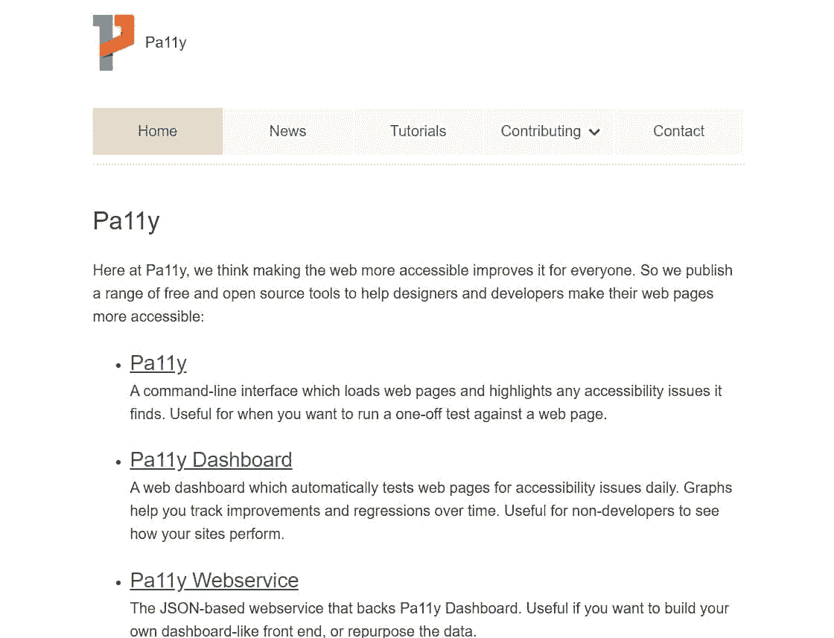The height and width of the screenshot is (638, 834).
Task: Open the Pa11y Webservice link
Action: coord(214,581)
